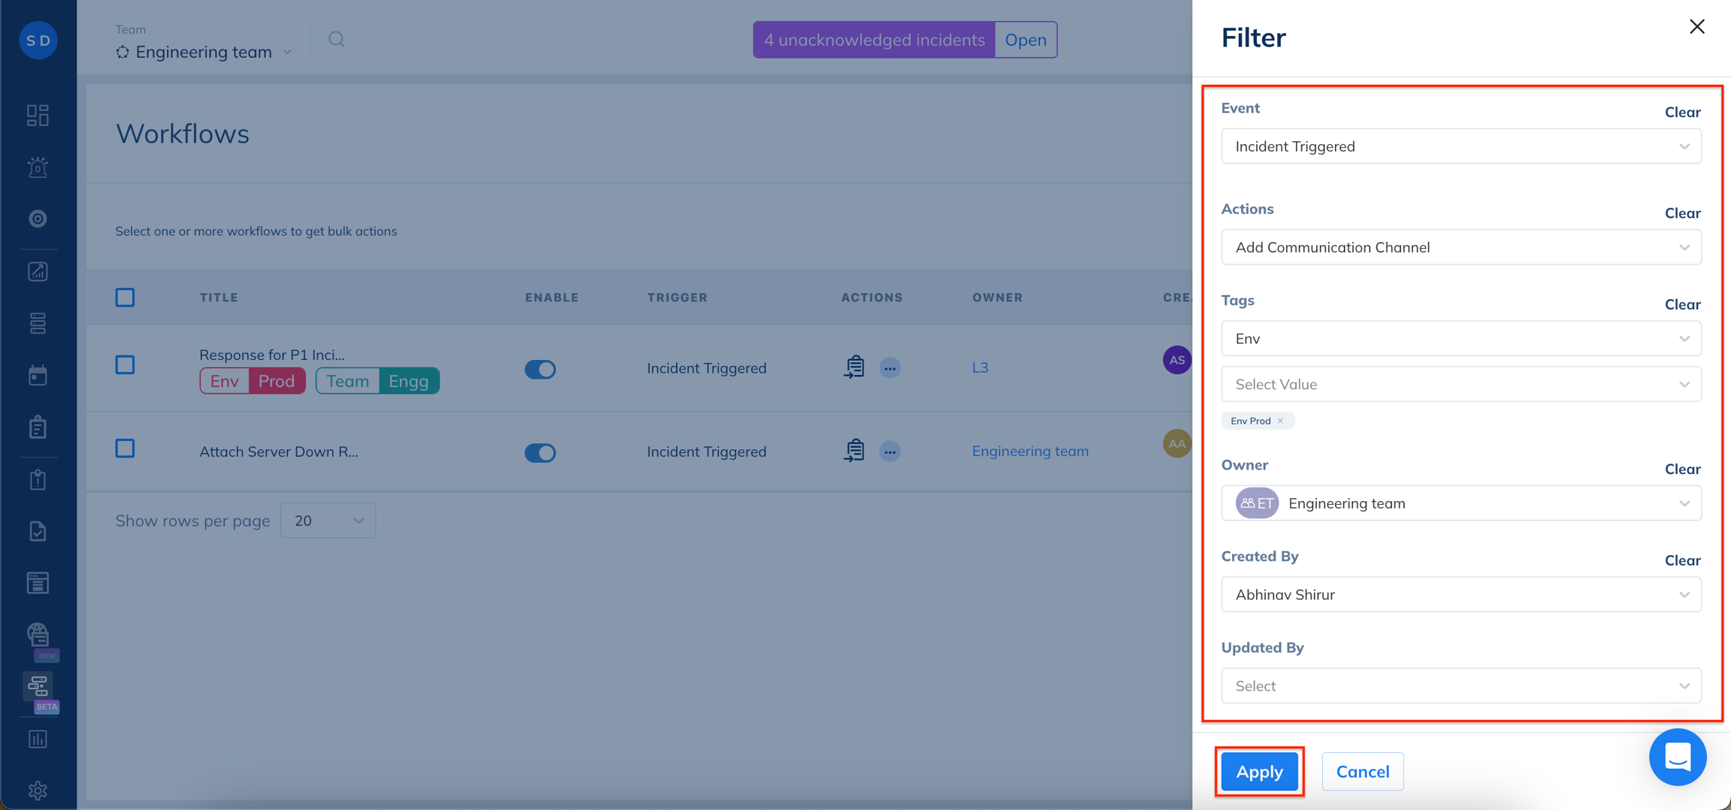Toggle enable switch for Attach Server Down workflow

click(540, 452)
